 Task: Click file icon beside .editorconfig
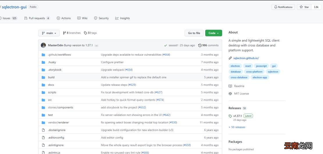click(x=43, y=137)
